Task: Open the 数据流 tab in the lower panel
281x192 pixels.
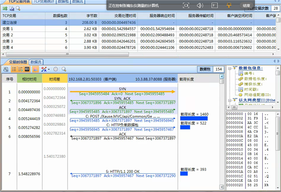Action: pyautogui.click(x=36, y=62)
